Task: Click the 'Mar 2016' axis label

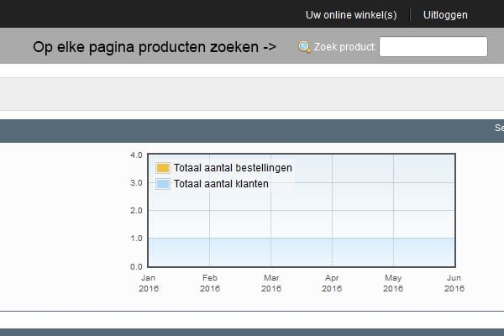Action: (x=271, y=283)
